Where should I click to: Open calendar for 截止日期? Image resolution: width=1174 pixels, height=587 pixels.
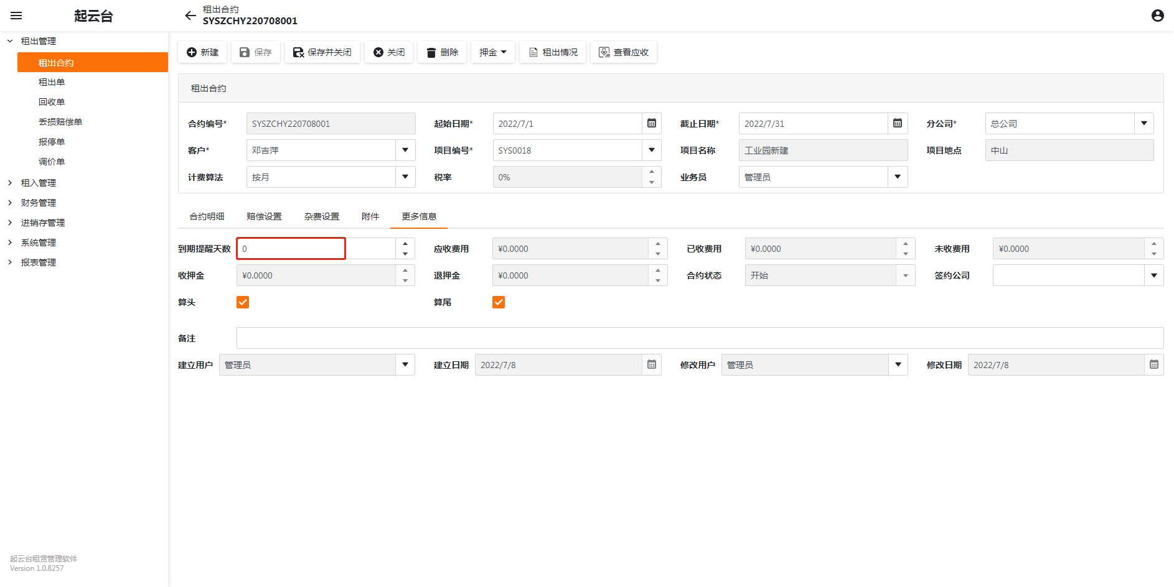(x=898, y=123)
